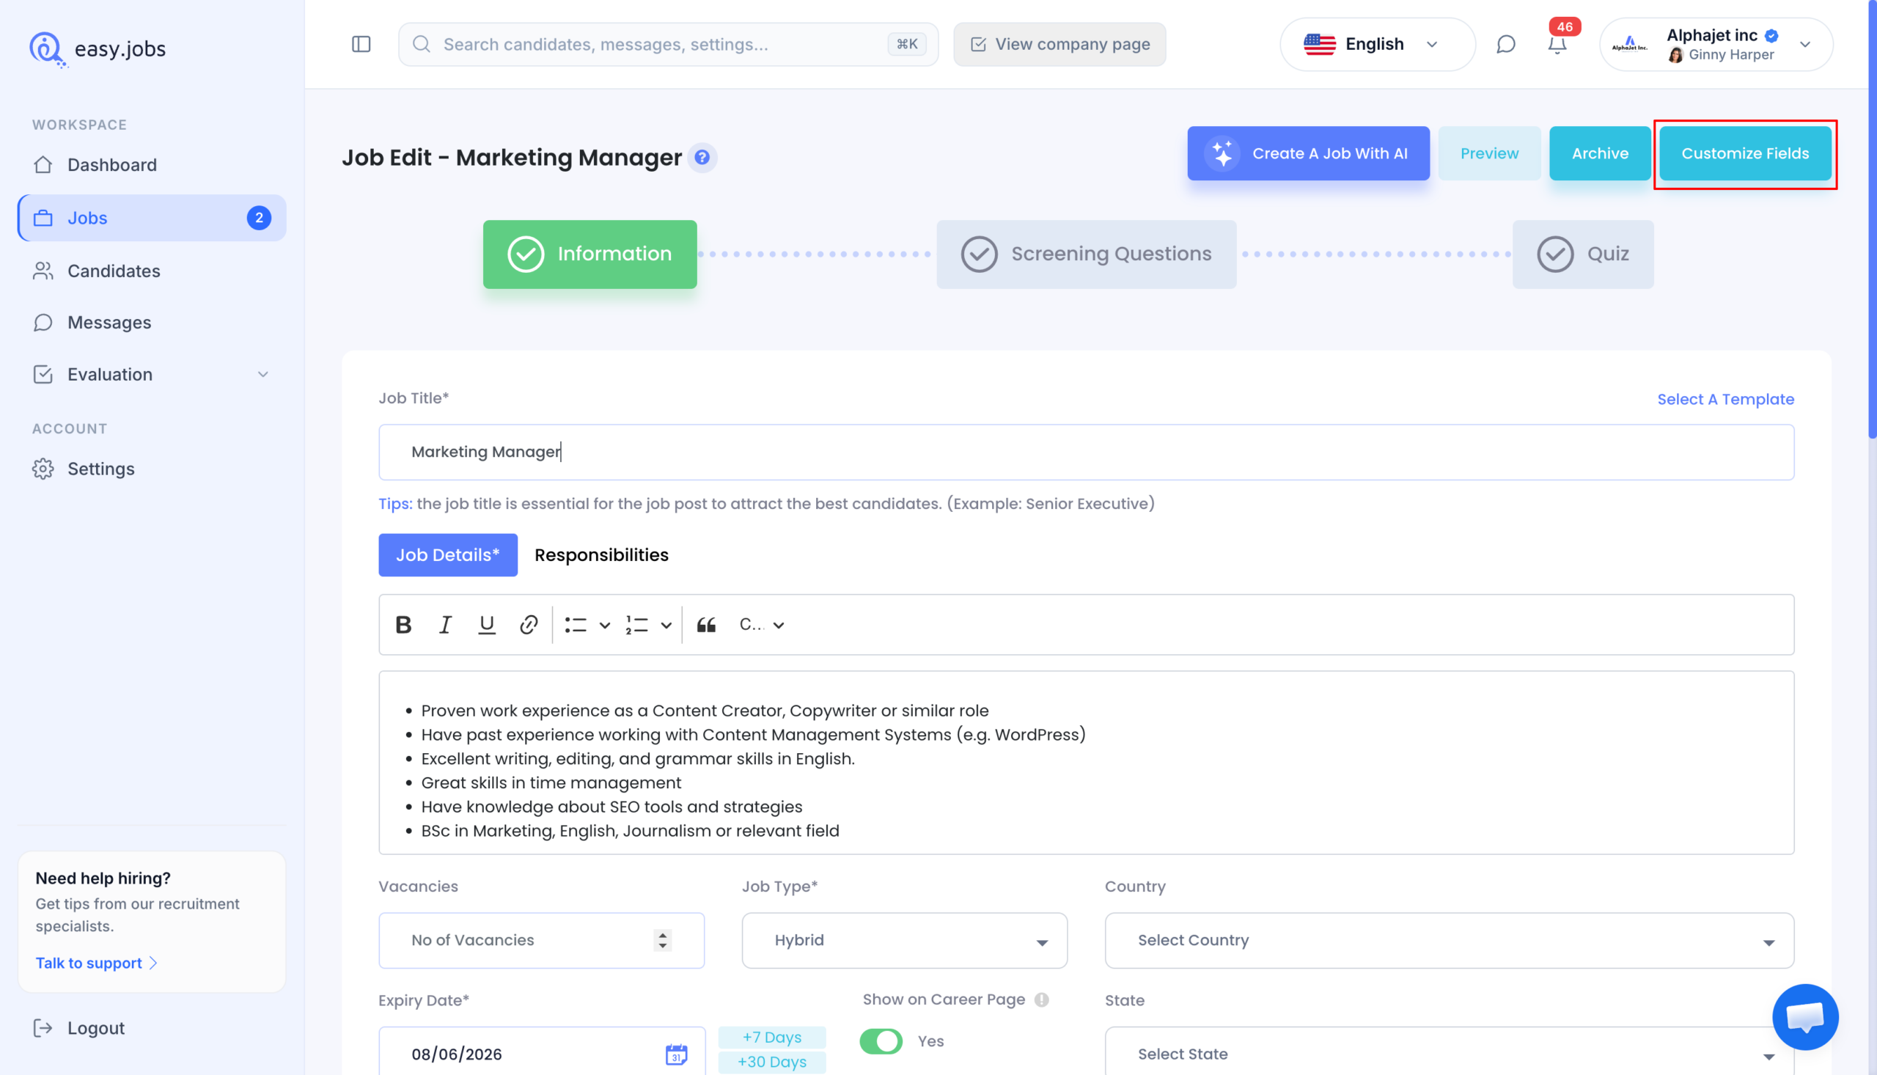Click the Archive button

1599,153
